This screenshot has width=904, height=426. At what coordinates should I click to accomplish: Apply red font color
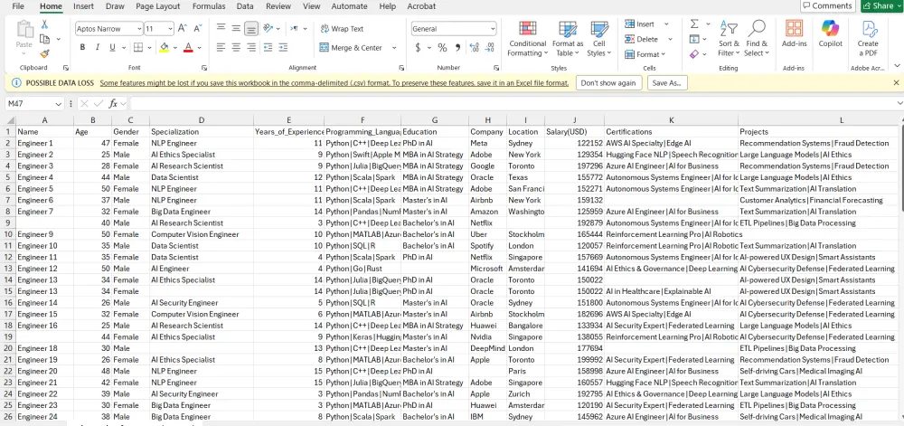187,47
